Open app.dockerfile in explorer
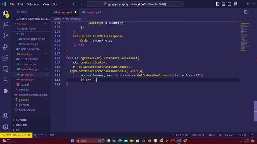The image size is (257, 144). (x=31, y=49)
